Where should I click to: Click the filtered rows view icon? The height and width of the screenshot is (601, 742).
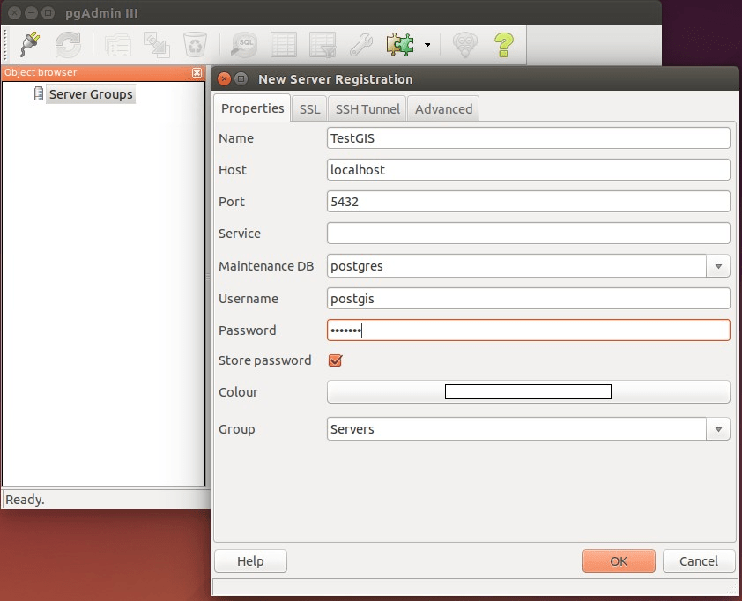pos(323,45)
